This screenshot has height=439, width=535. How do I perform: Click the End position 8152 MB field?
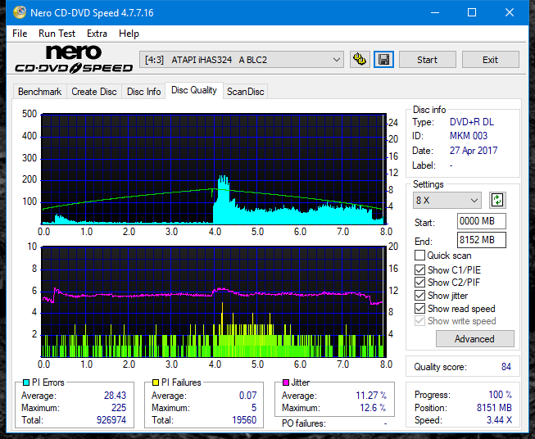tap(481, 240)
